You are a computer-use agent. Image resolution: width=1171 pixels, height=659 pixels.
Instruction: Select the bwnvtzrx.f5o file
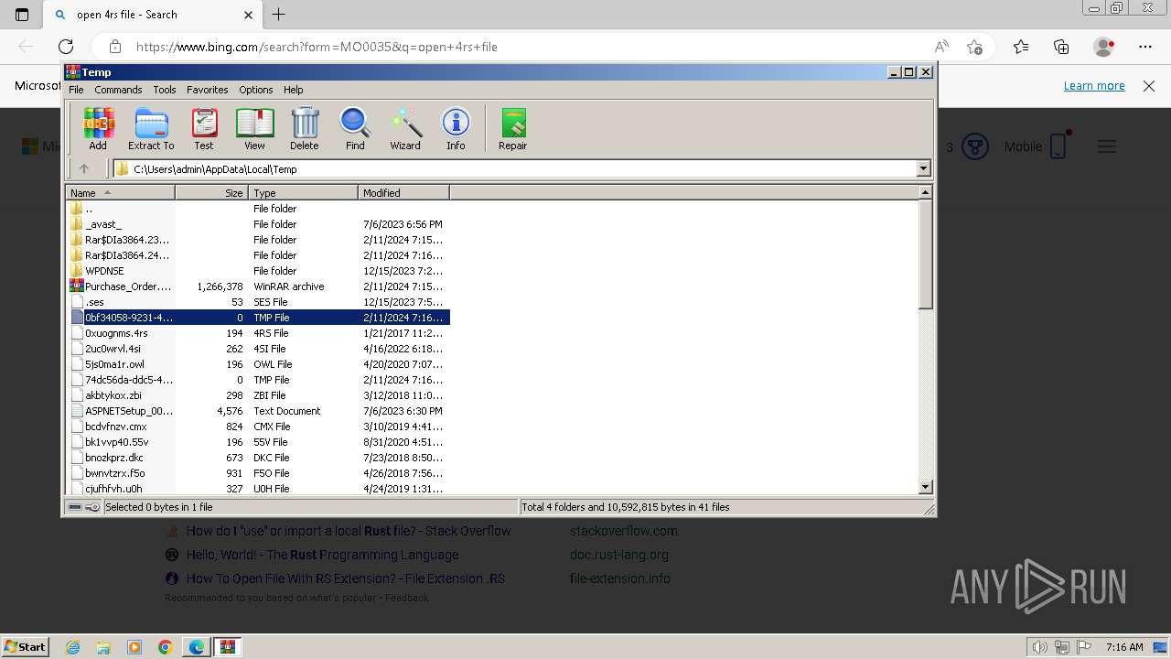click(258, 473)
